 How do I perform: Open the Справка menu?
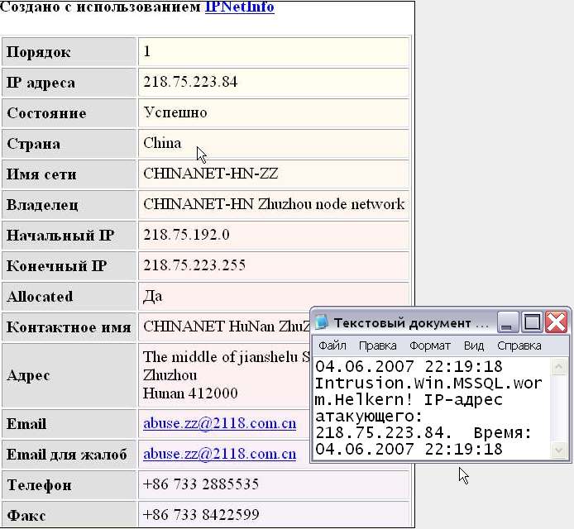click(x=519, y=346)
